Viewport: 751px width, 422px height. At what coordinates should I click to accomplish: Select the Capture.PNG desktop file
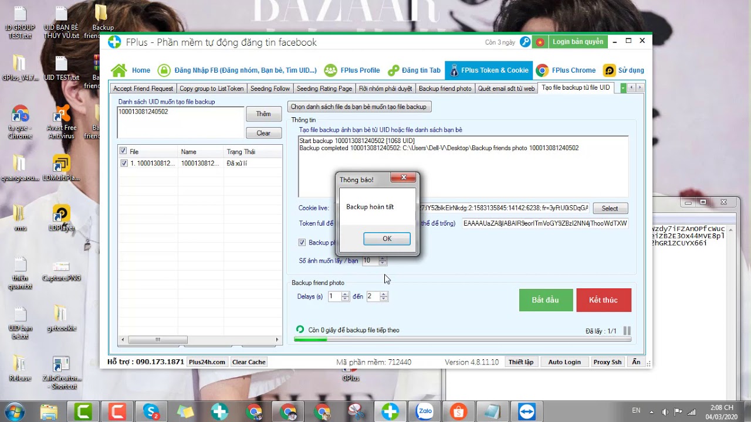(x=61, y=269)
